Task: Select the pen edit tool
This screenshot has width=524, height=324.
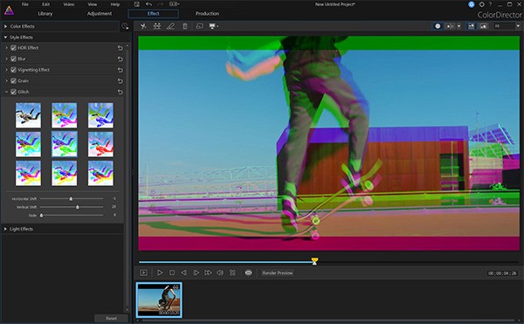Action: pos(170,26)
